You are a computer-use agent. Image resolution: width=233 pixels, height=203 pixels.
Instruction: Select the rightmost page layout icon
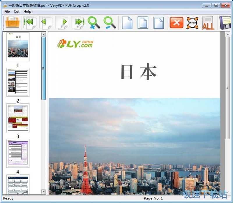point(159,22)
